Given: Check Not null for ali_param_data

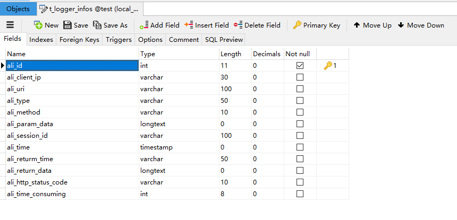Looking at the screenshot, I should point(300,124).
